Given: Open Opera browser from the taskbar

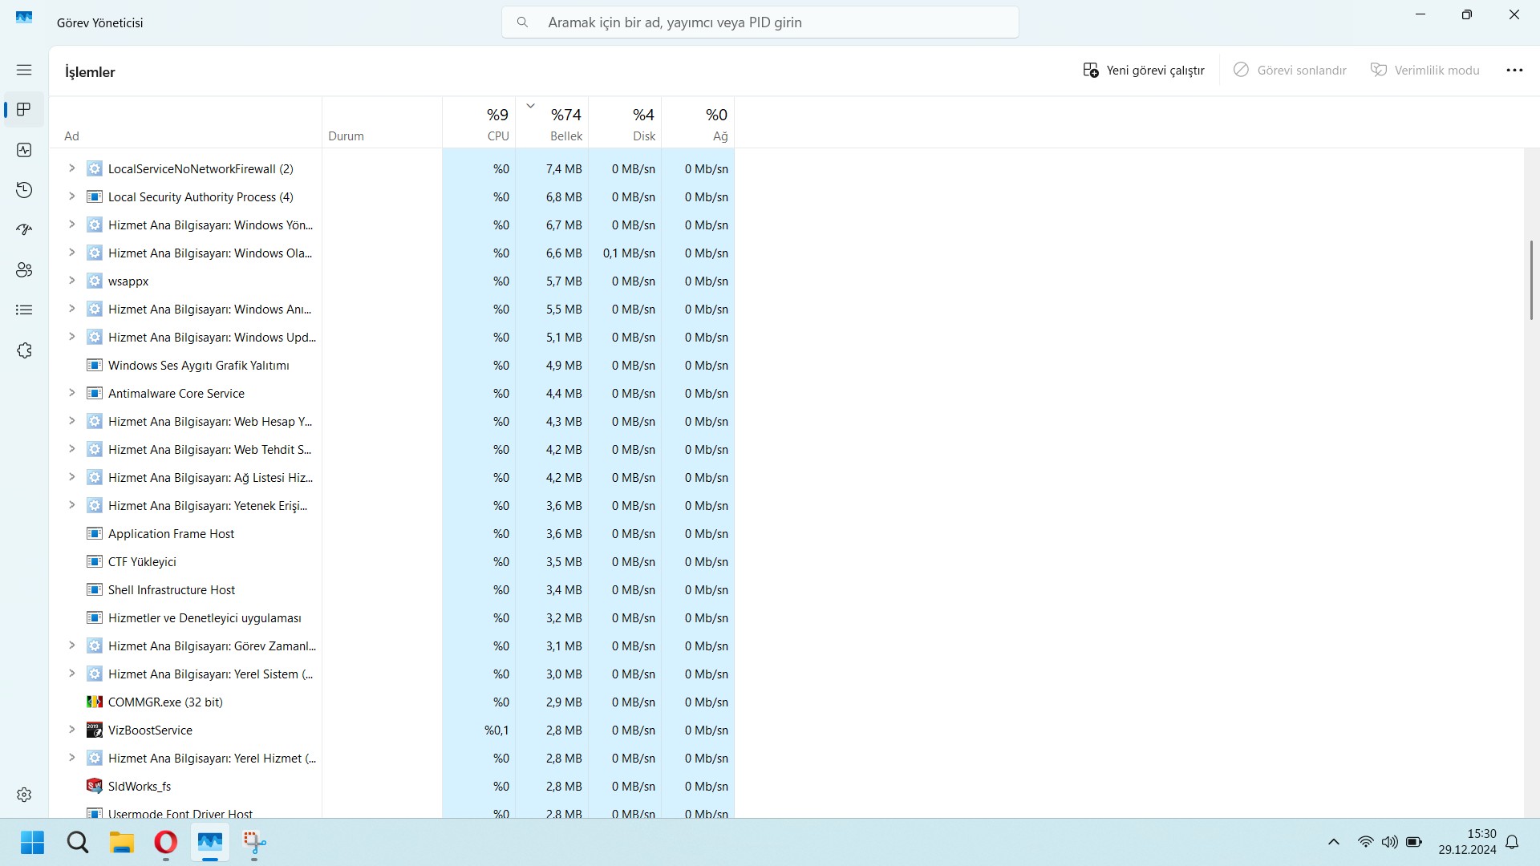Looking at the screenshot, I should 166,843.
